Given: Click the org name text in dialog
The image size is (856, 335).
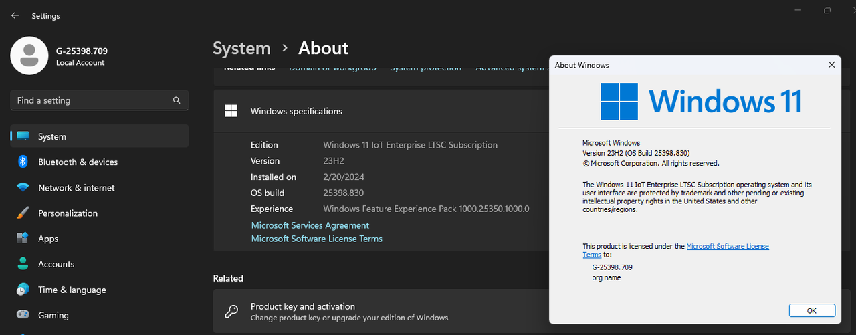Looking at the screenshot, I should 607,277.
